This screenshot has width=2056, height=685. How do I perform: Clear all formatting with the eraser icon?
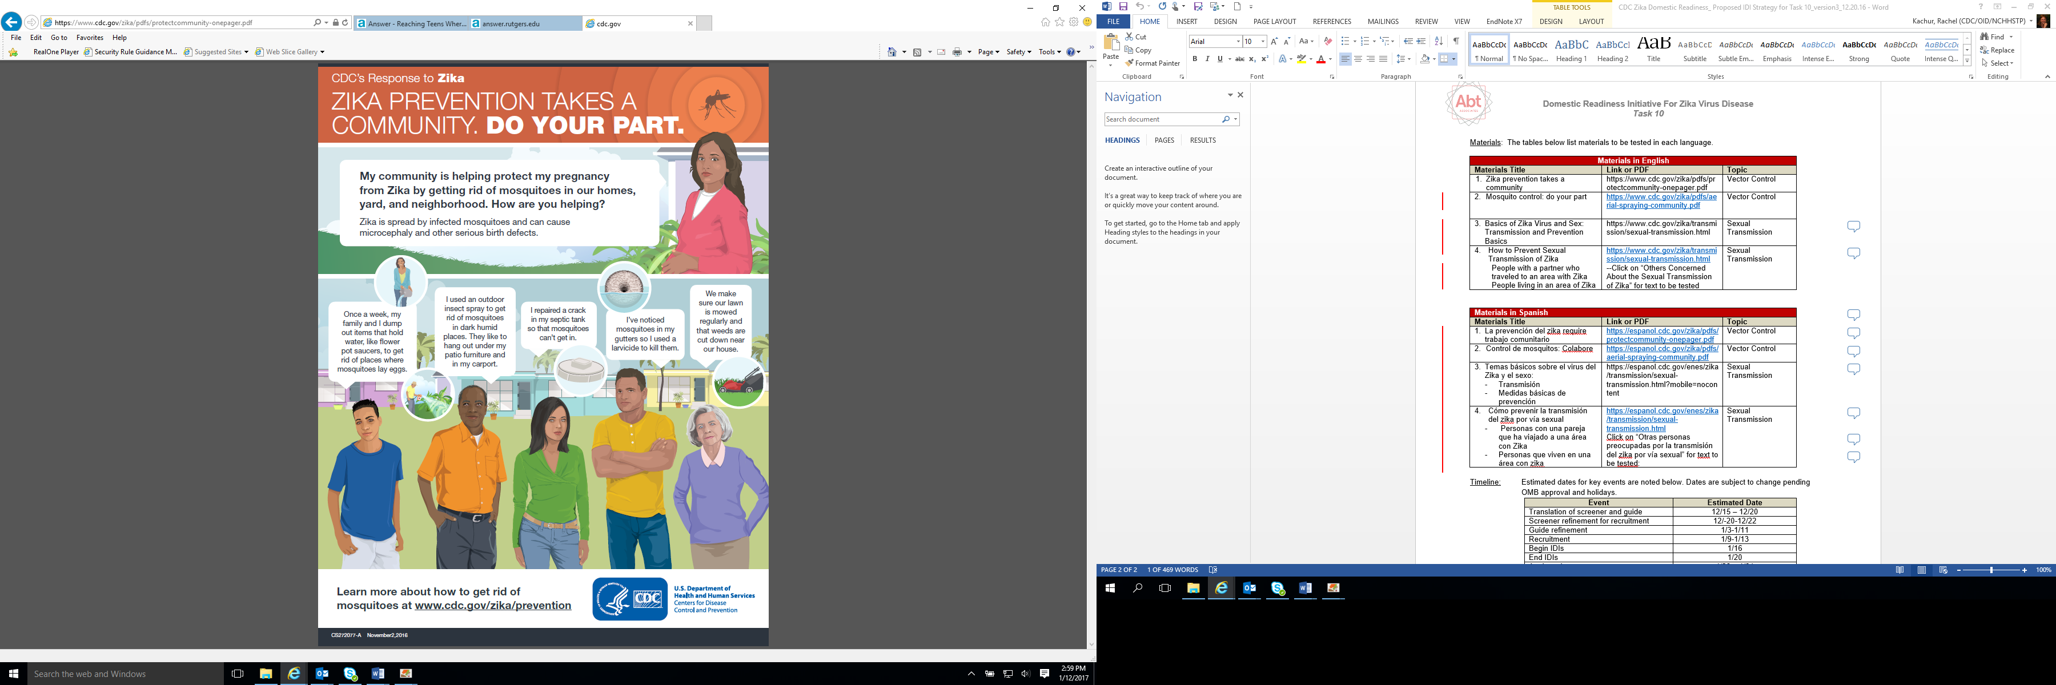click(x=1327, y=42)
